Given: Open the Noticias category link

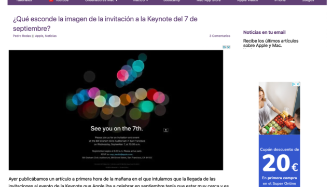Looking at the screenshot, I should click(x=51, y=36).
